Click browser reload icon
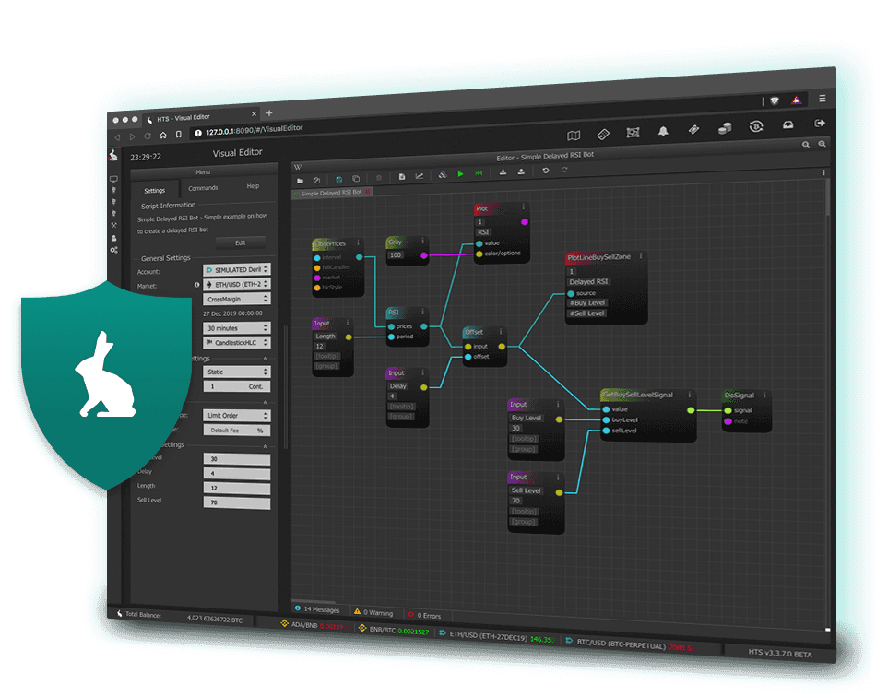Image resolution: width=876 pixels, height=697 pixels. coord(148,136)
